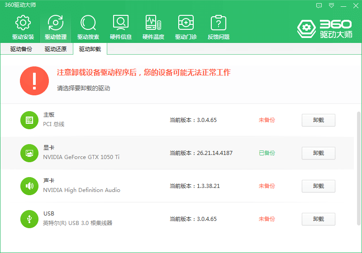Open the 驱动安装 gear icon
362x253 pixels.
(x=23, y=23)
